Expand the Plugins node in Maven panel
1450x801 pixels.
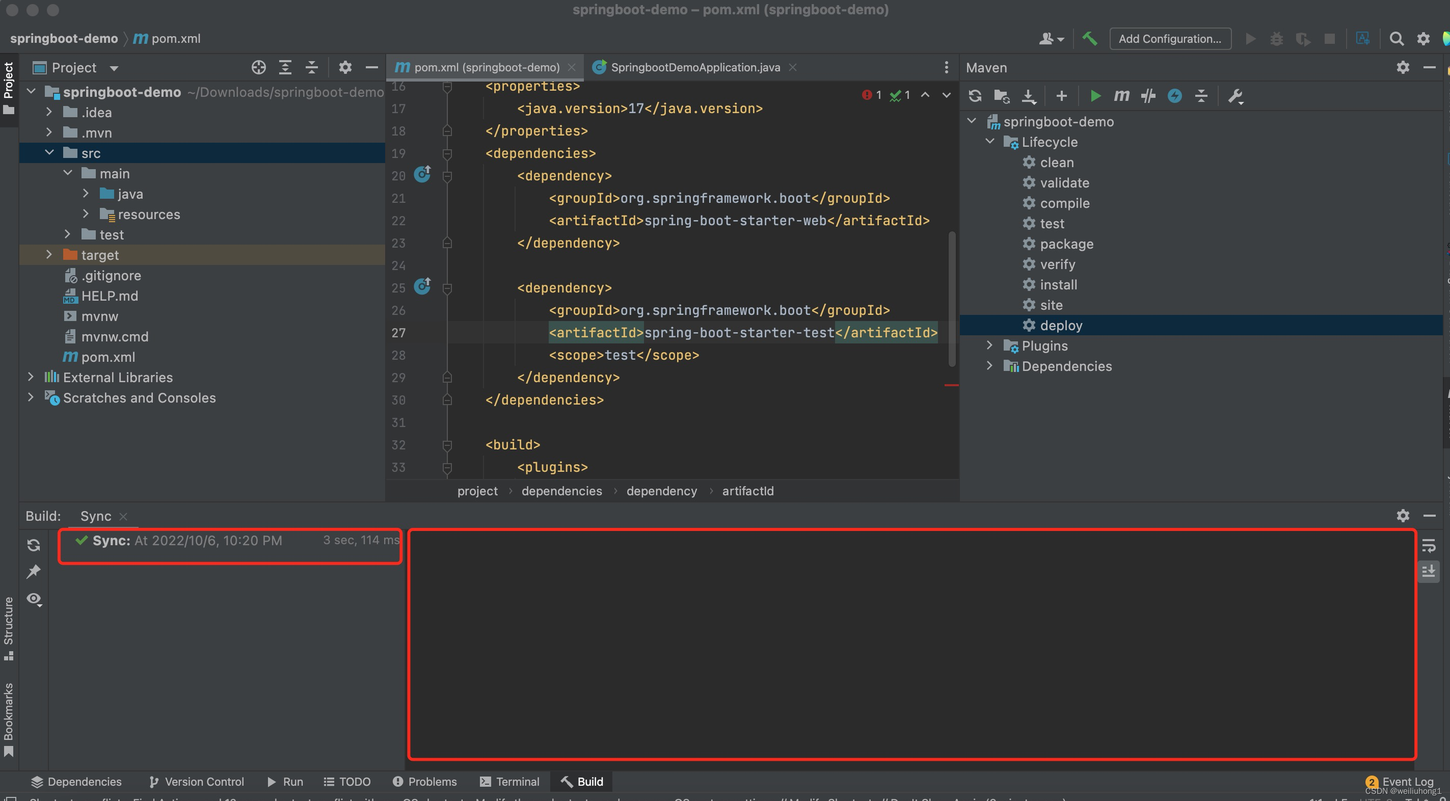click(990, 345)
